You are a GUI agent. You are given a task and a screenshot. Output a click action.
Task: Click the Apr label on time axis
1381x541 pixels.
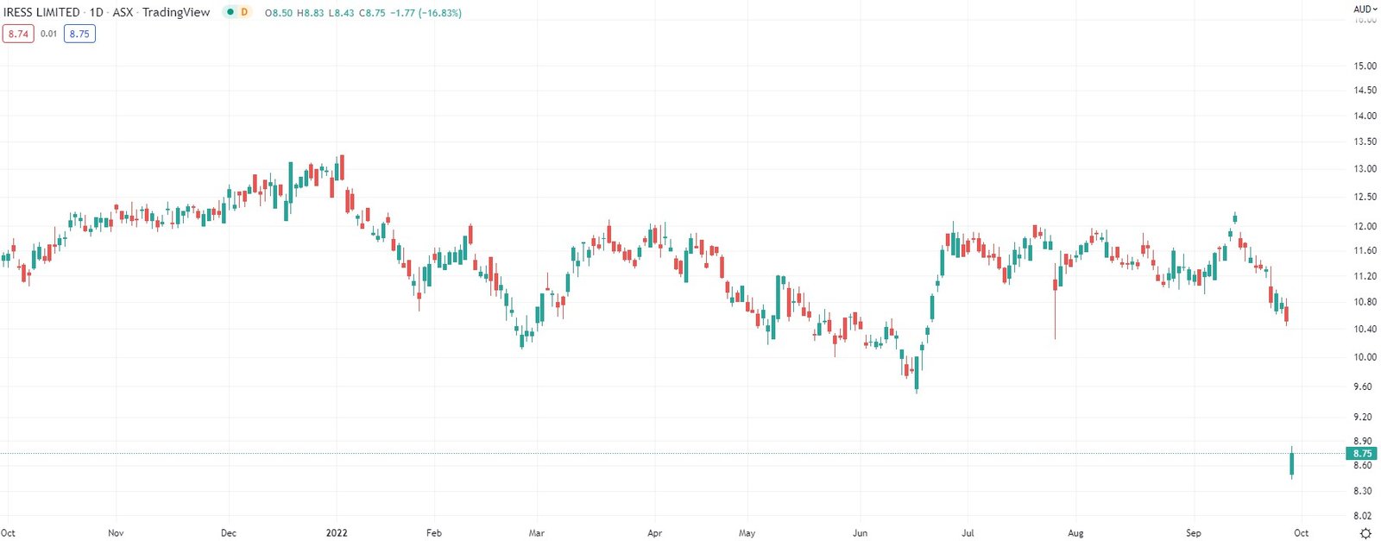(654, 532)
